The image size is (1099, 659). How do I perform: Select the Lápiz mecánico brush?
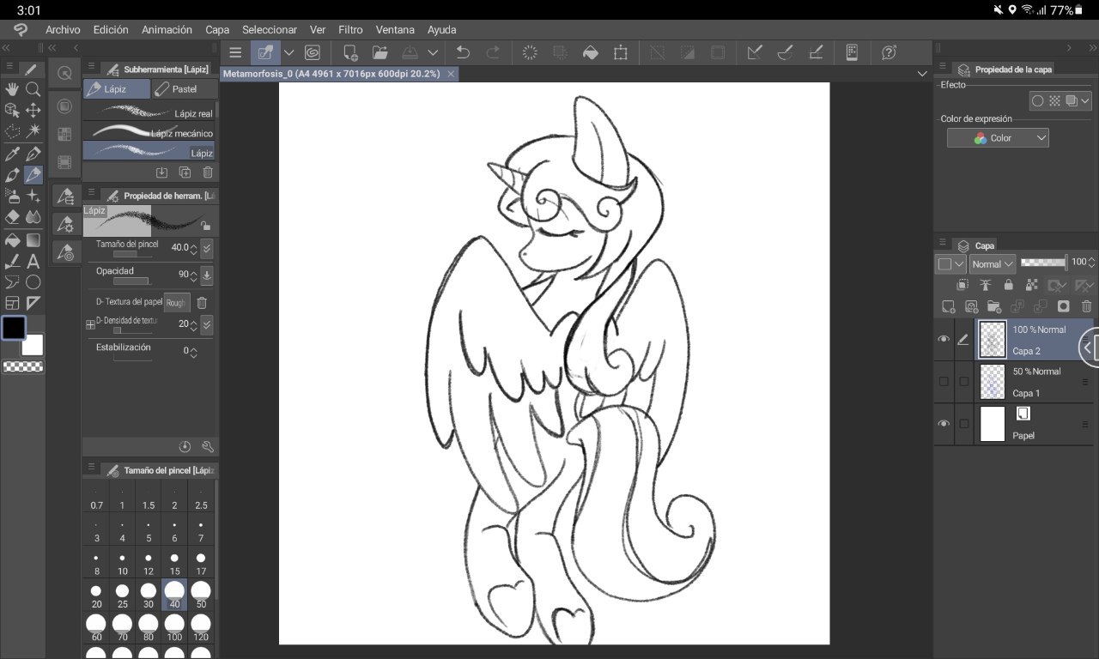coord(149,132)
